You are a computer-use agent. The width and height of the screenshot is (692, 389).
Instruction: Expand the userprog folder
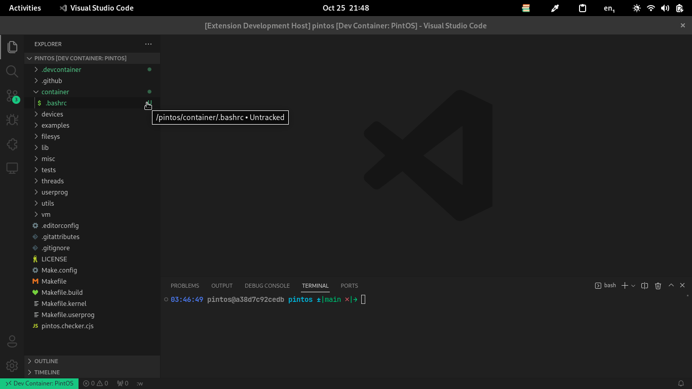coord(92,192)
